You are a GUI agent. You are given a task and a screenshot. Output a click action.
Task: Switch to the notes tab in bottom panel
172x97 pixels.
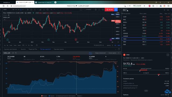click(23, 49)
